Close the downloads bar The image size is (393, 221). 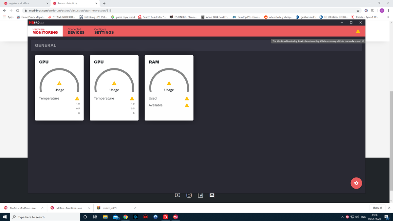[389, 208]
